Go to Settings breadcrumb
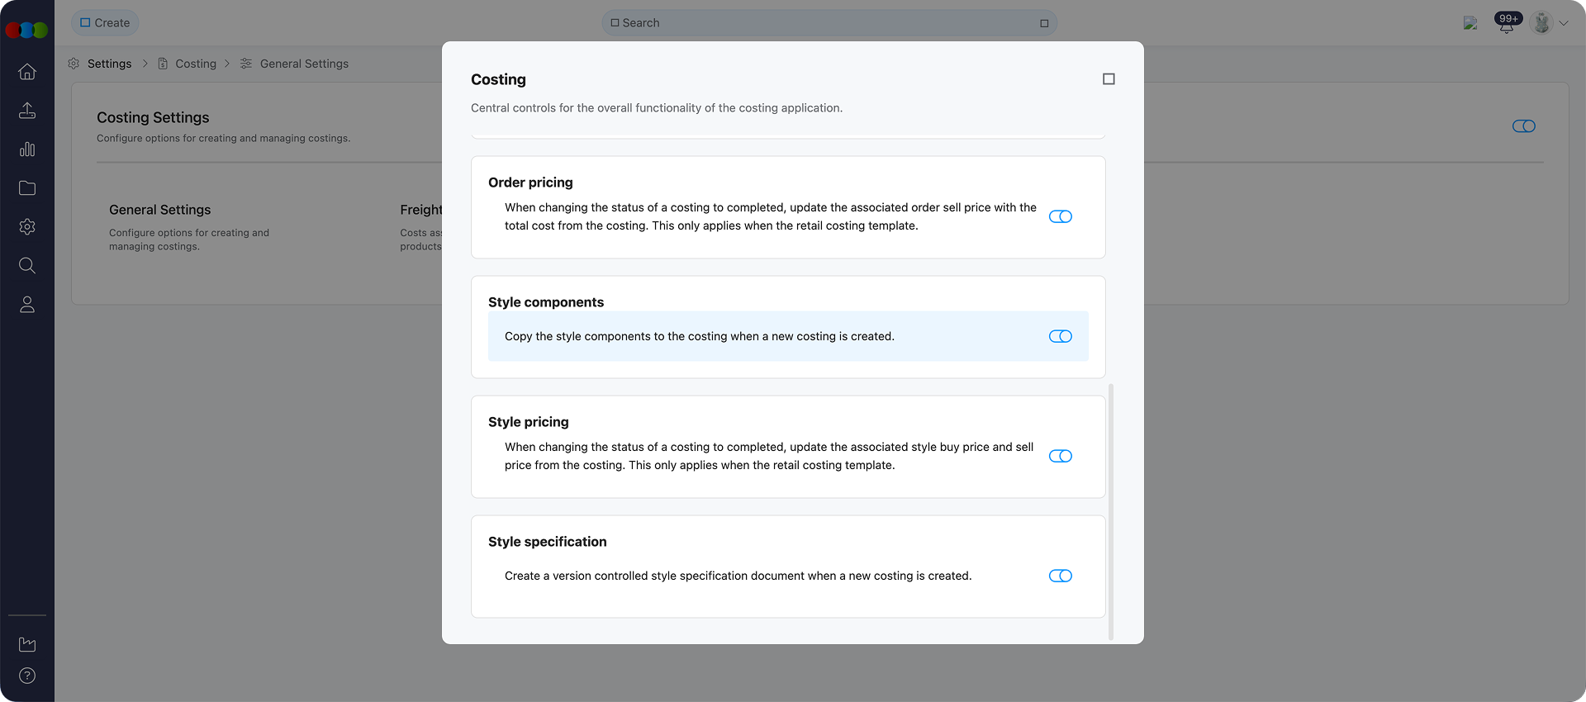The width and height of the screenshot is (1586, 702). pyautogui.click(x=109, y=64)
